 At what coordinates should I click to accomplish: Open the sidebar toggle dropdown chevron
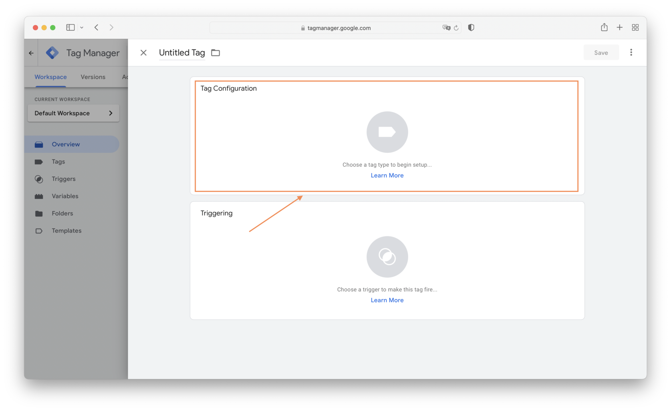(x=82, y=27)
